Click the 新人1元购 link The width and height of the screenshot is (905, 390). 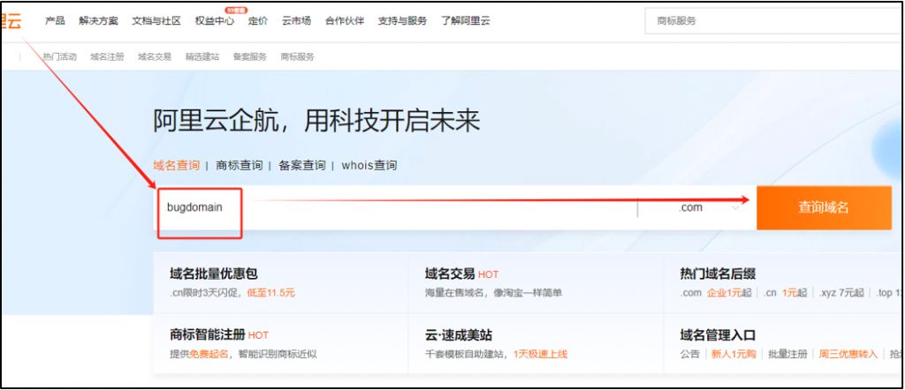[734, 354]
